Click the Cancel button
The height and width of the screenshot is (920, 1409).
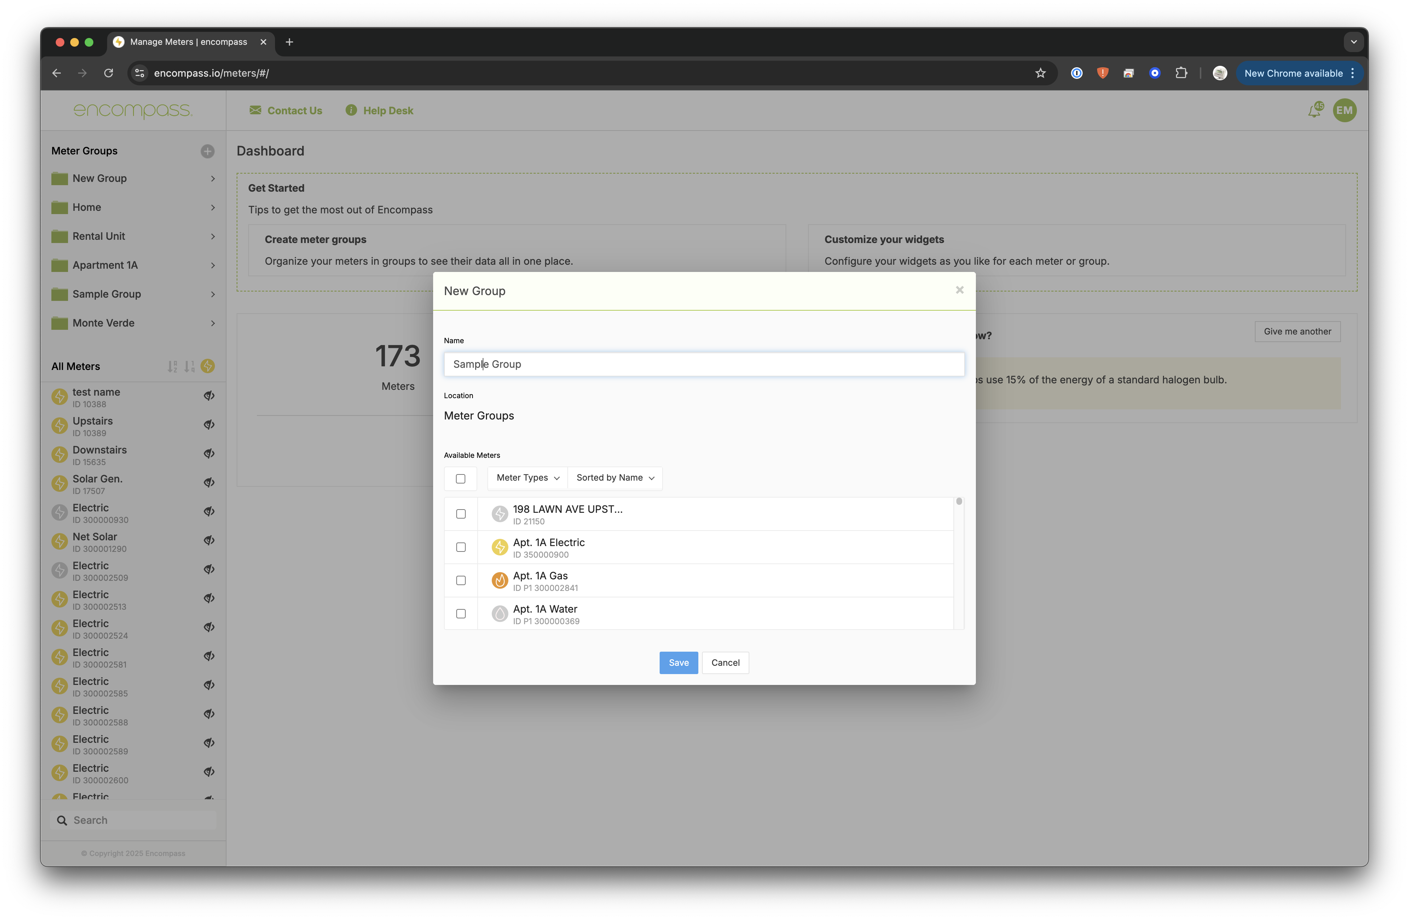click(725, 663)
